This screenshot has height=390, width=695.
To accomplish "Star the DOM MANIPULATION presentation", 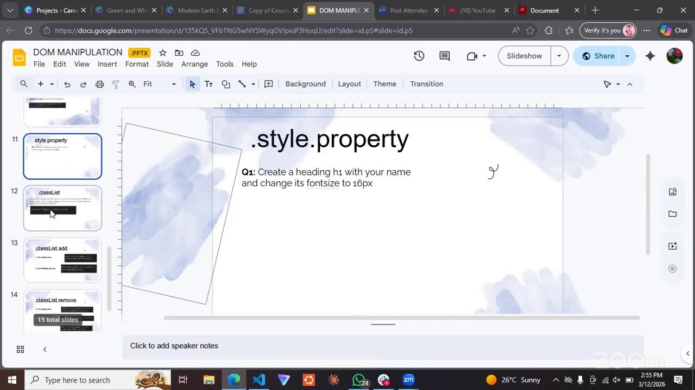I will tap(162, 53).
